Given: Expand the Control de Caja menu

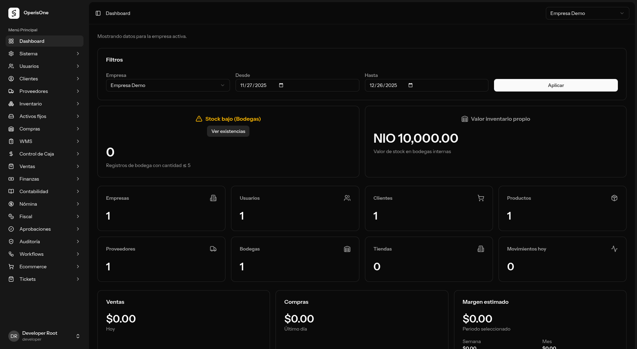Looking at the screenshot, I should pos(45,154).
